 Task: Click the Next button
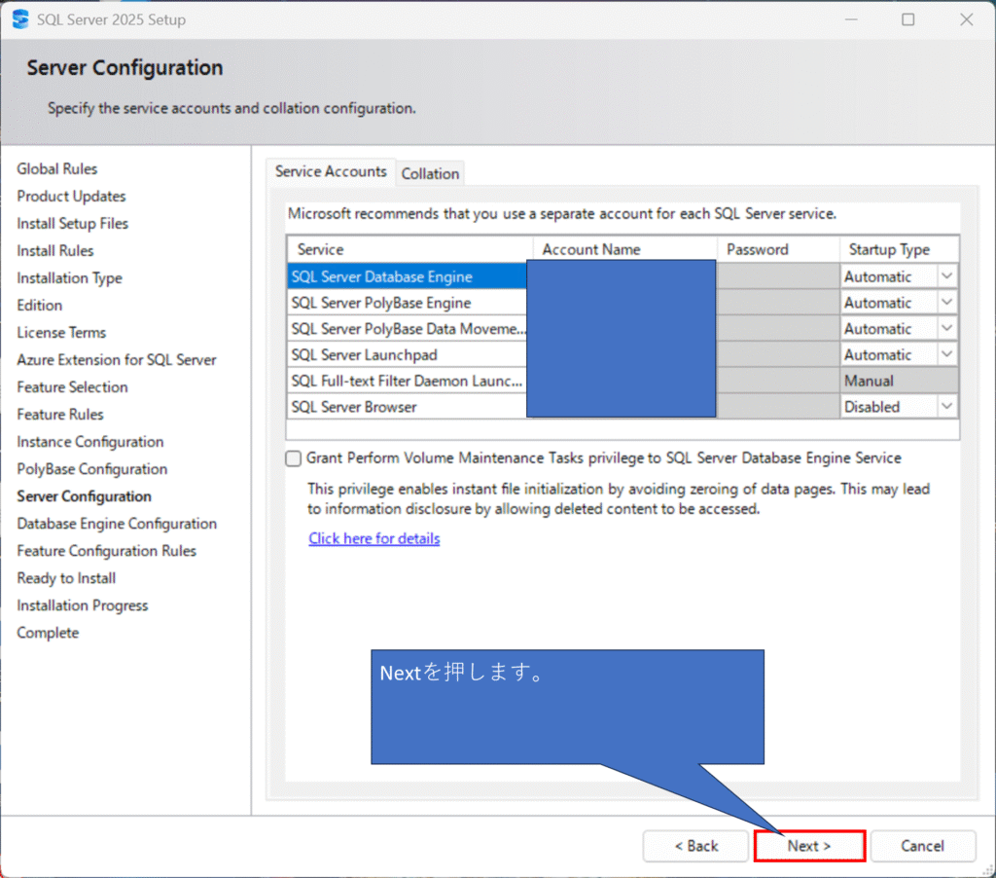click(x=809, y=846)
